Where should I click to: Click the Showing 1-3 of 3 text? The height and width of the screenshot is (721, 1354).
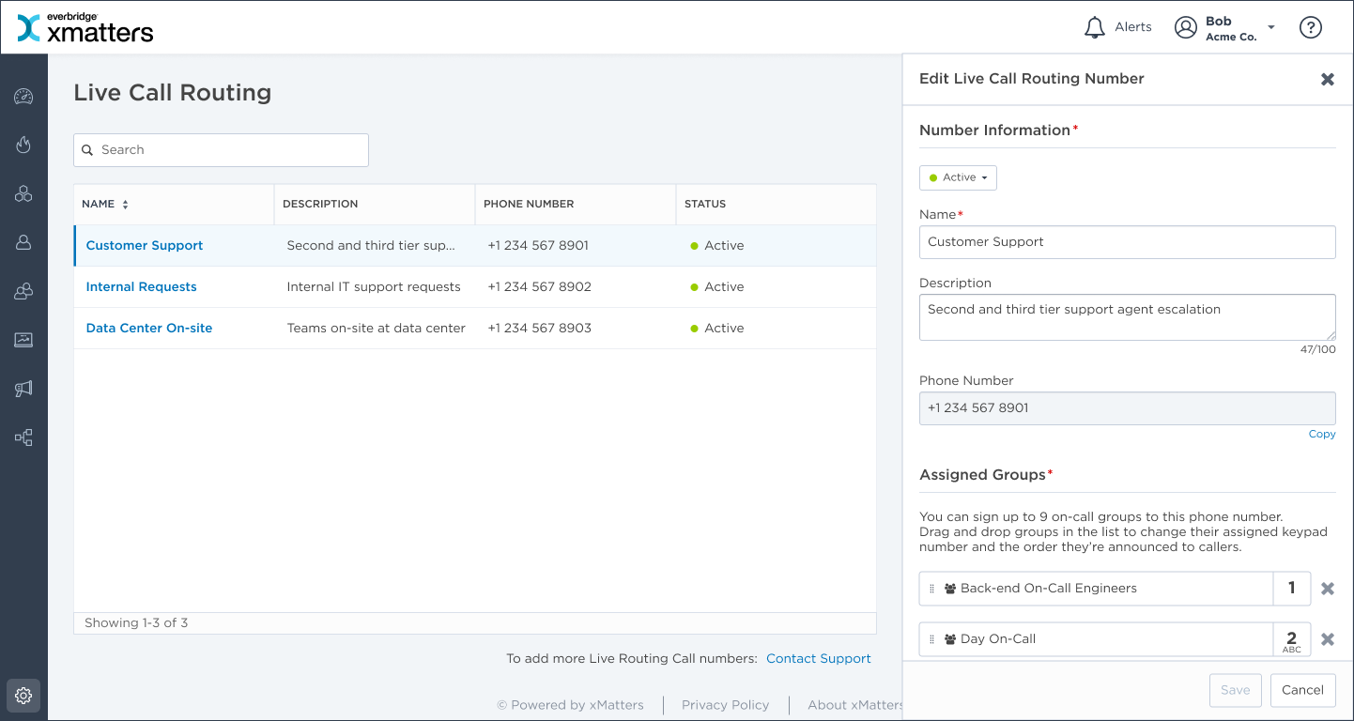tap(136, 623)
